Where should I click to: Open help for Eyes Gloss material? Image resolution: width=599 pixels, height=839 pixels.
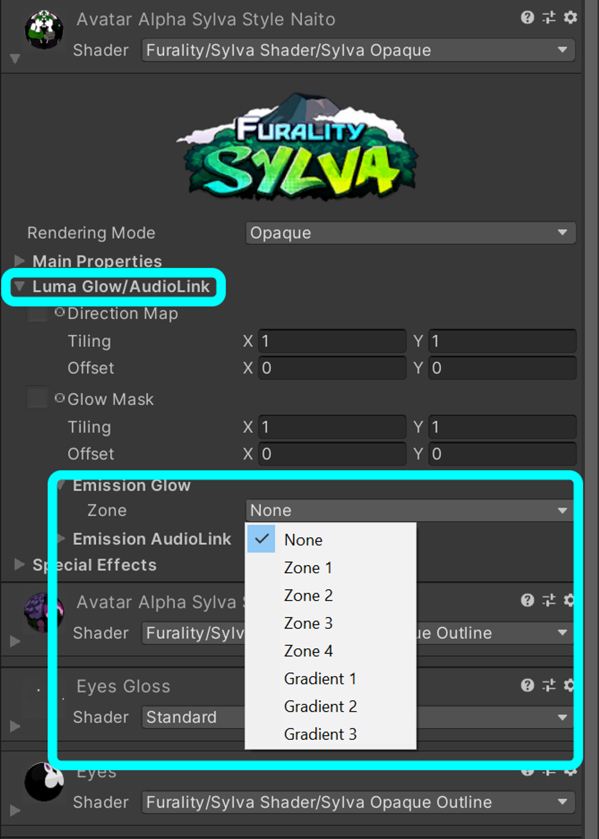click(527, 685)
